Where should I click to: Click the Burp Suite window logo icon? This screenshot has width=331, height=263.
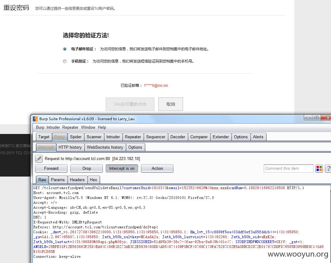point(35,119)
